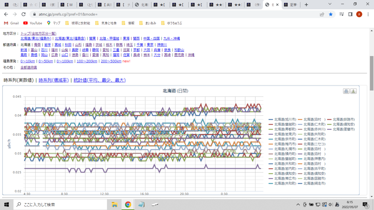Switch to the (仮 browser tab
Screen dimensions: 374x210
point(48,5)
